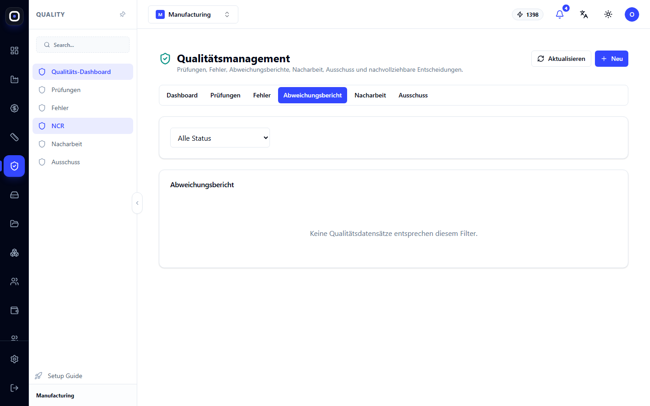Open the 'Alle Status' filter dropdown
This screenshot has height=406, width=650.
pos(220,138)
